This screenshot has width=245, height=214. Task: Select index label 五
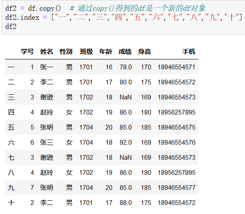11,127
